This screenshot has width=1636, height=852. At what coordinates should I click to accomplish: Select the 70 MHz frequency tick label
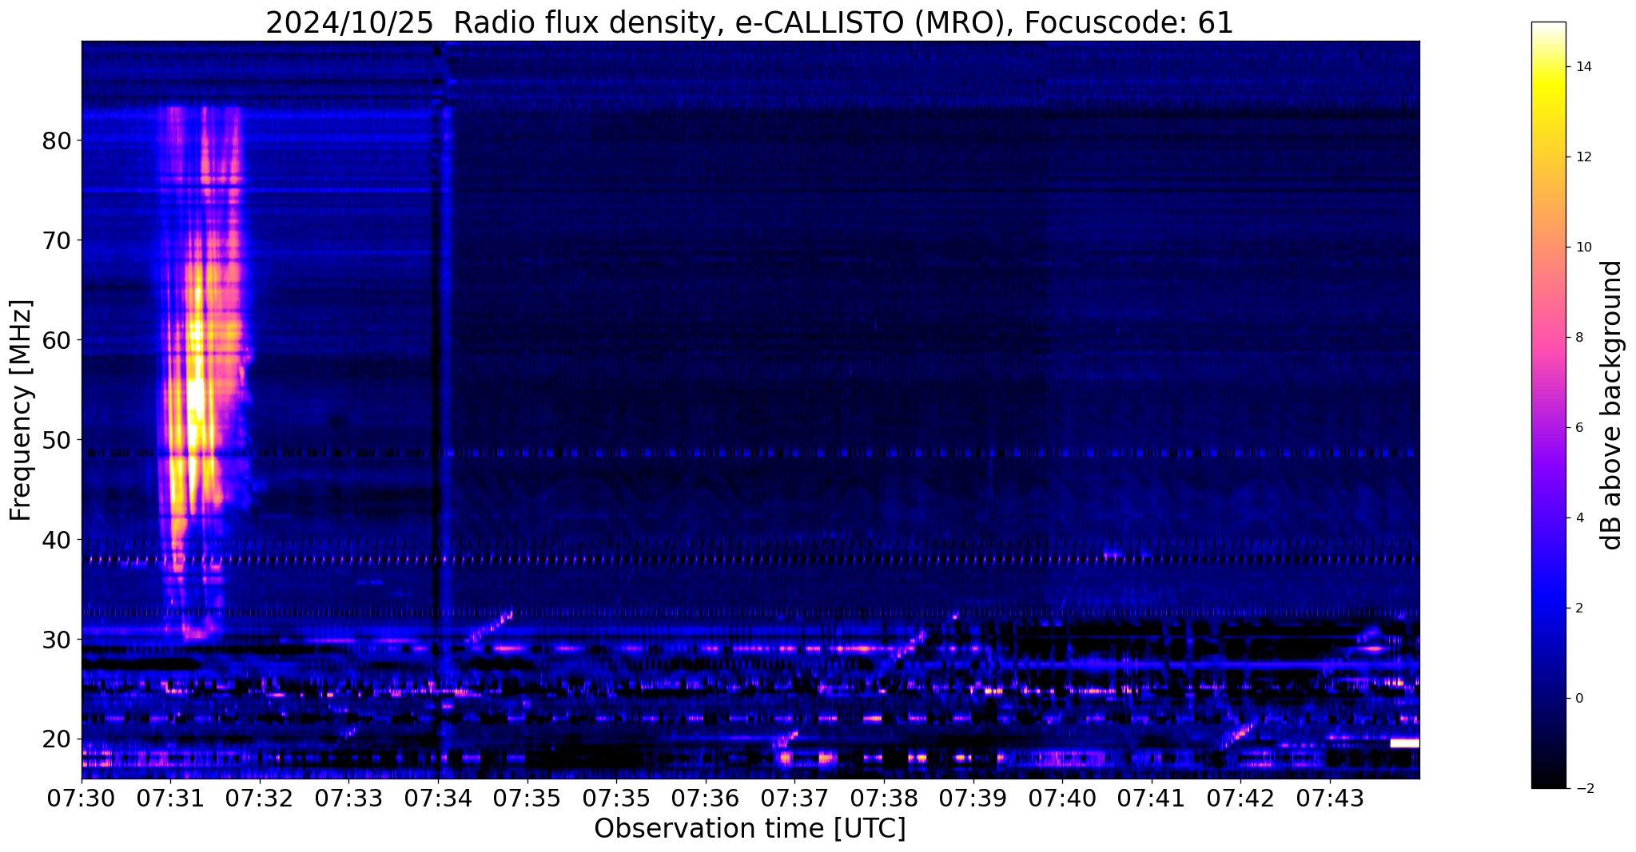(56, 240)
